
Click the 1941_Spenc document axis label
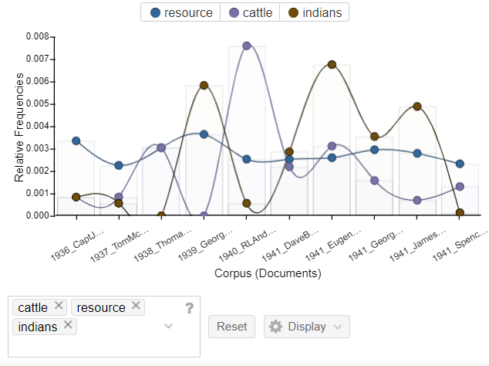click(x=460, y=245)
